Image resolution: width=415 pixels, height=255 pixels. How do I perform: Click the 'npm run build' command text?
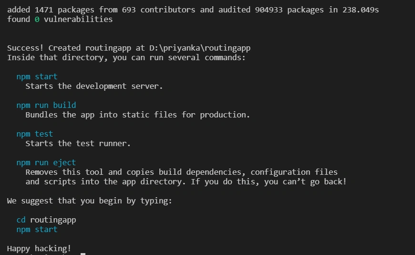[46, 105]
